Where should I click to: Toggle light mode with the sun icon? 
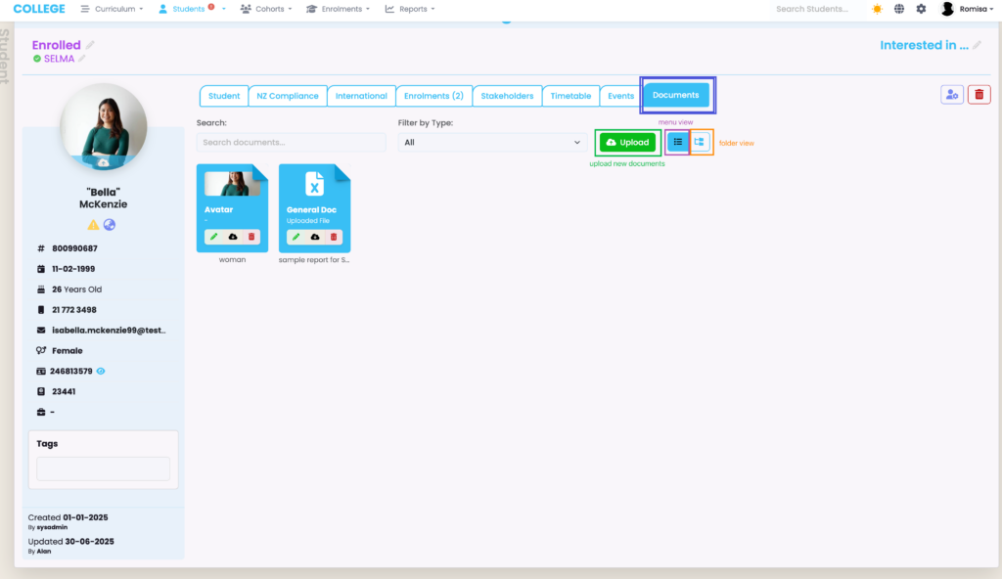[x=877, y=9]
